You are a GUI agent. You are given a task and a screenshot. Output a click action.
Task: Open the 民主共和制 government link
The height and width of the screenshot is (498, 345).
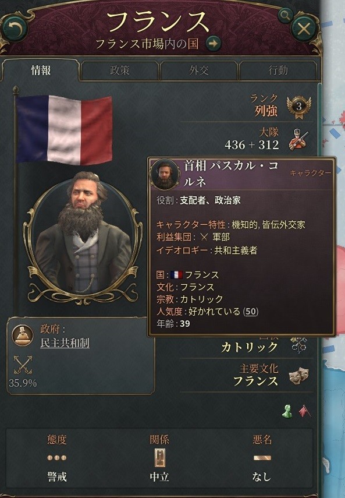65,343
